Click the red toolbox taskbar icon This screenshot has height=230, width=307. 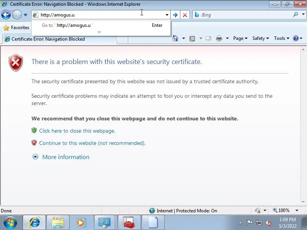click(129, 223)
